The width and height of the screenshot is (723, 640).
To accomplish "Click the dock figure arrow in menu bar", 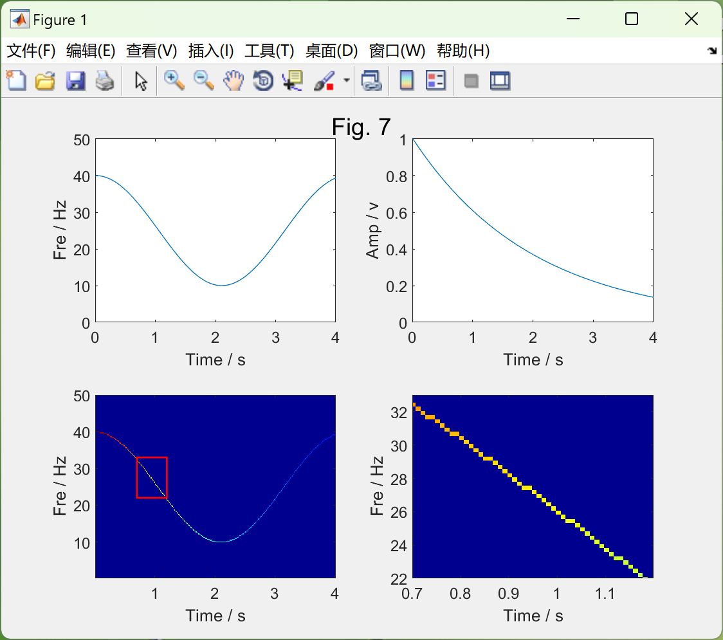I will 712,51.
